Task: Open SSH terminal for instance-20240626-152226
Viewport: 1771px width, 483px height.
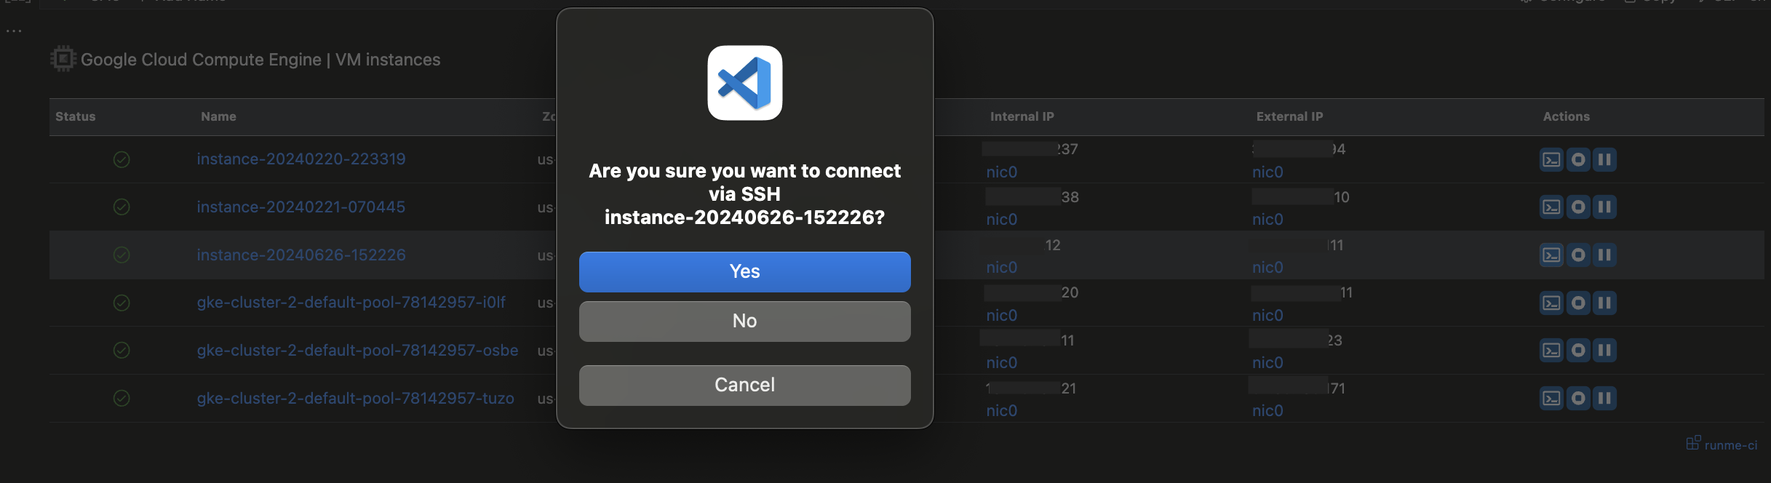Action: pos(1551,255)
